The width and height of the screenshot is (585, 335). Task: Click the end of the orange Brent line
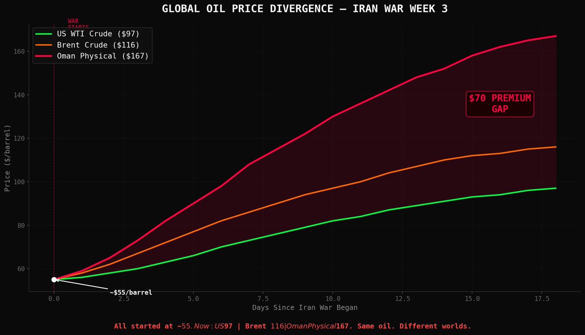tap(556, 147)
